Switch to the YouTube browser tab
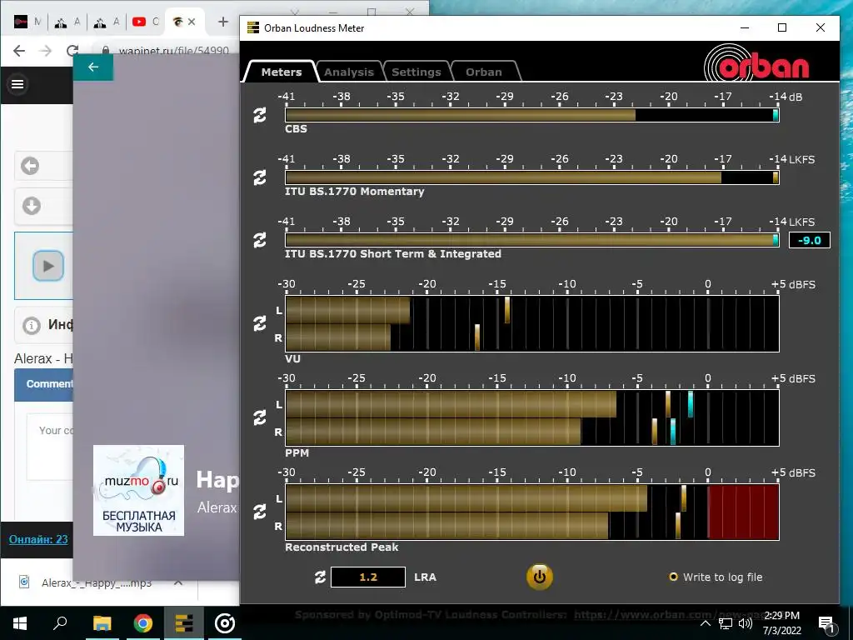The width and height of the screenshot is (853, 640). click(144, 22)
